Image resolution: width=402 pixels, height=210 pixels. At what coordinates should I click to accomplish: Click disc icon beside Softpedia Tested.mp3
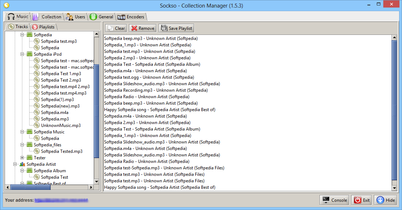[37, 151]
